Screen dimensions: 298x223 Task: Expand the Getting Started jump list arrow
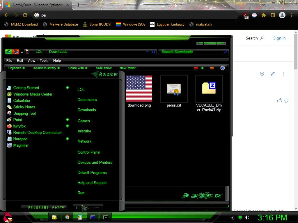point(68,88)
